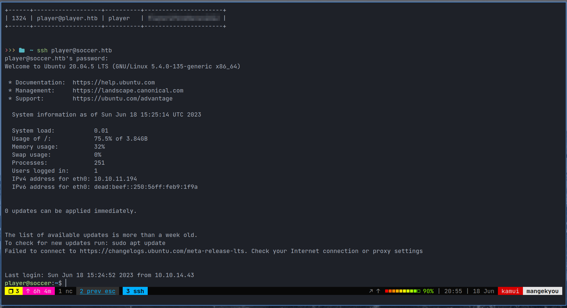567x308 pixels.
Task: Click the red kamui status segment
Action: coord(510,291)
